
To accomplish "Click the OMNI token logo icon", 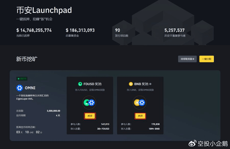I will [19, 88].
